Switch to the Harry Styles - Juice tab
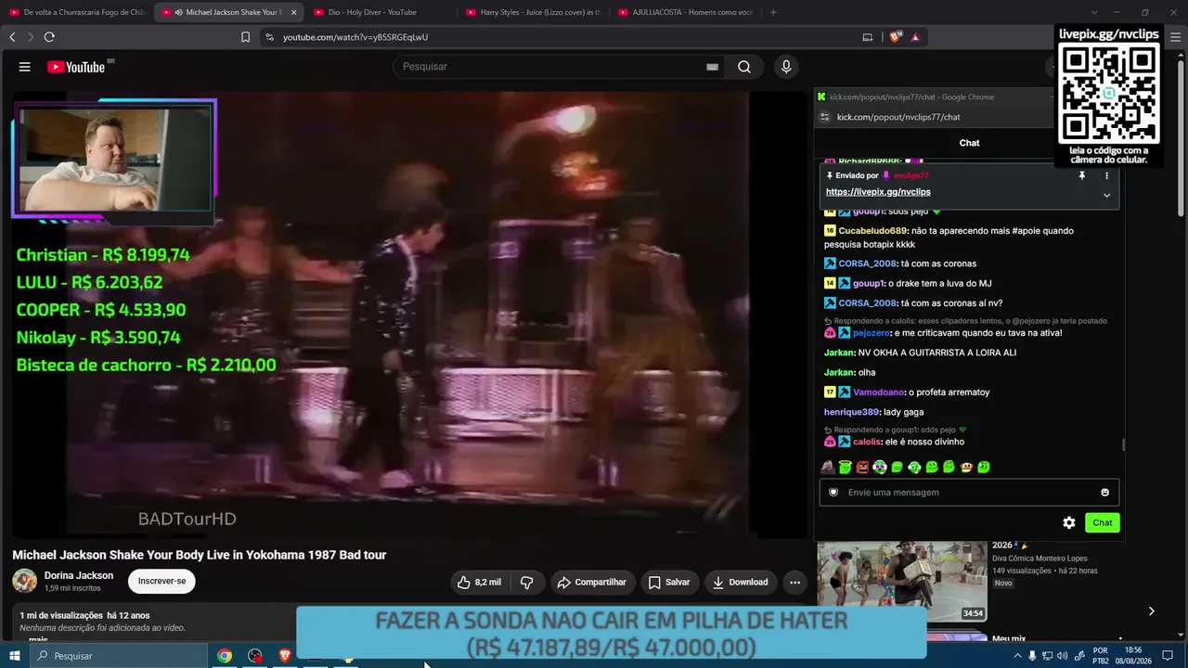This screenshot has width=1188, height=668. [533, 12]
